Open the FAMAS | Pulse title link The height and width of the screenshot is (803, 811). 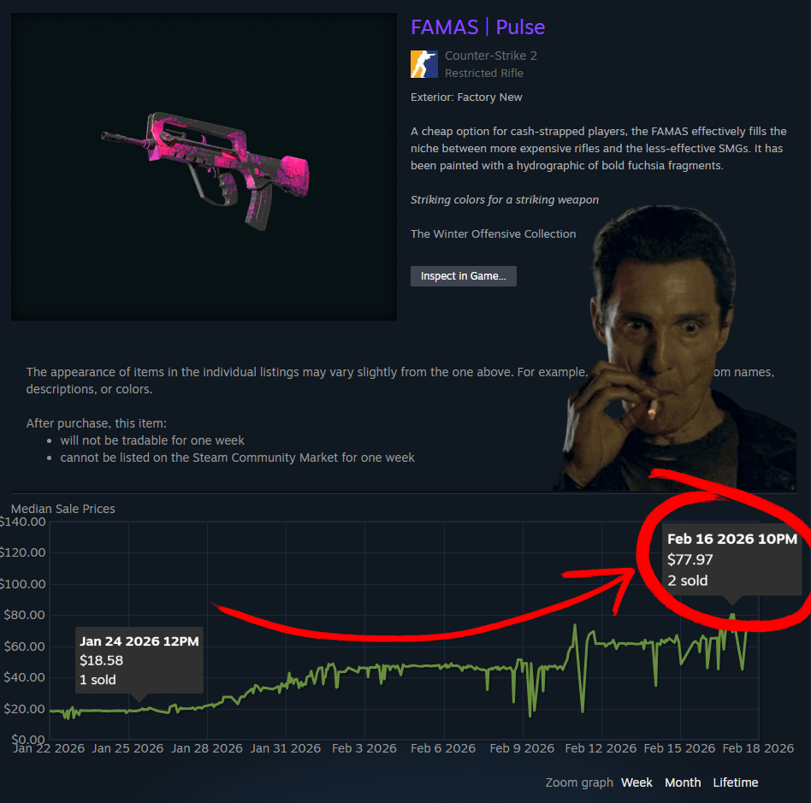(x=477, y=27)
